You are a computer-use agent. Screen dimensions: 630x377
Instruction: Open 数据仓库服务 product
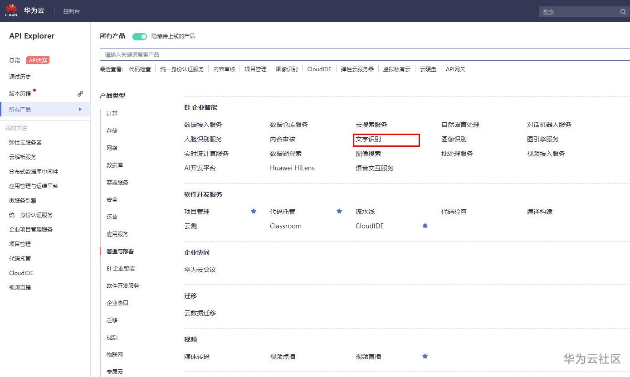pos(289,125)
